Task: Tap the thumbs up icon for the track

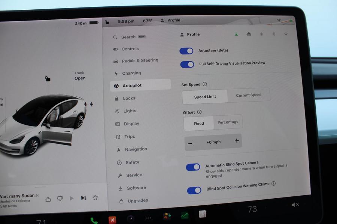Action: click(x=48, y=199)
